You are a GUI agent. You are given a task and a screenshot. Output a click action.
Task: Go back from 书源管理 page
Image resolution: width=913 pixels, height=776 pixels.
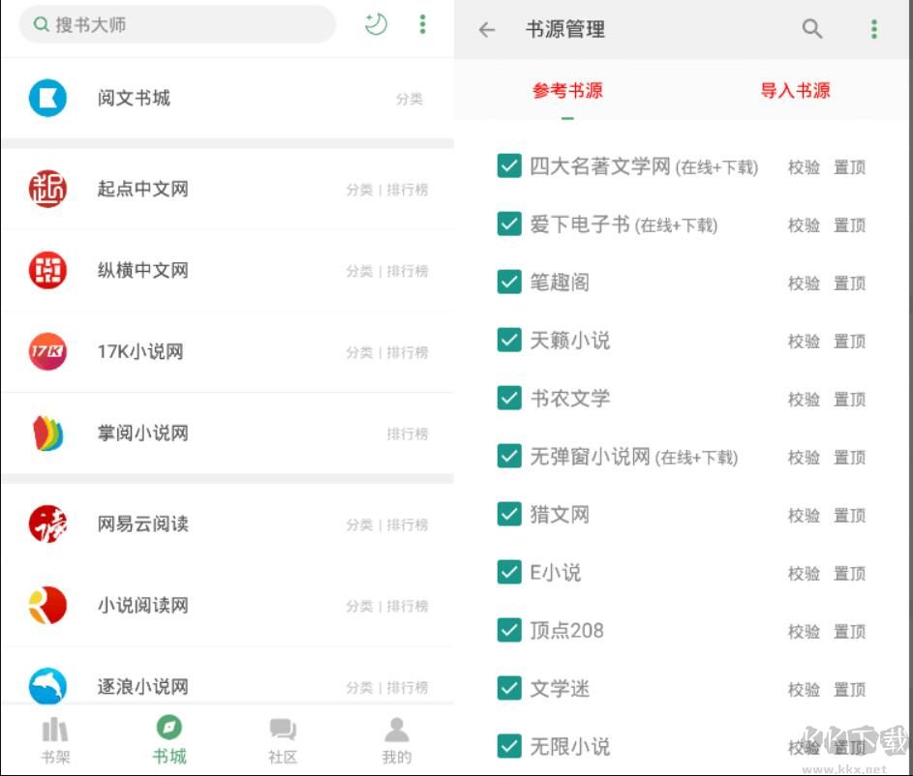(486, 29)
